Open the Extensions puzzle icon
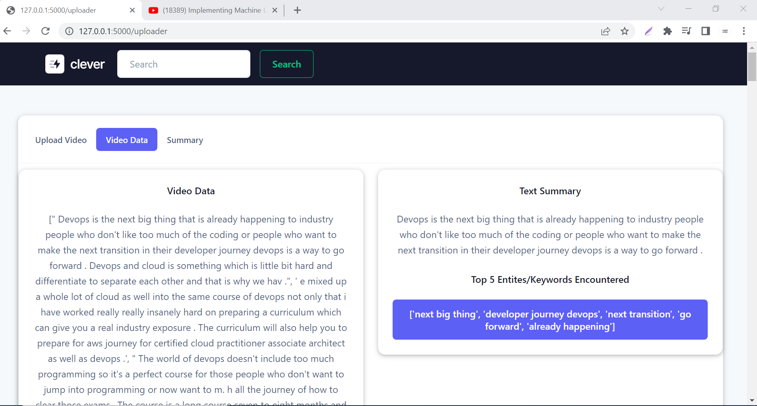This screenshot has width=757, height=406. (x=668, y=31)
